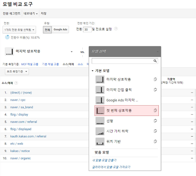This screenshot has height=176, width=196.
Task: Click the copy icon for 선형 model
Action: pyautogui.click(x=155, y=121)
